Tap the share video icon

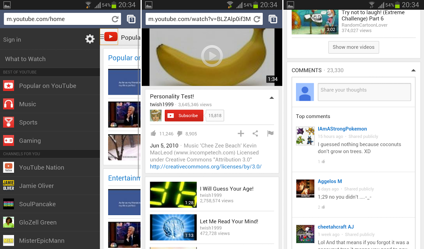click(x=255, y=134)
